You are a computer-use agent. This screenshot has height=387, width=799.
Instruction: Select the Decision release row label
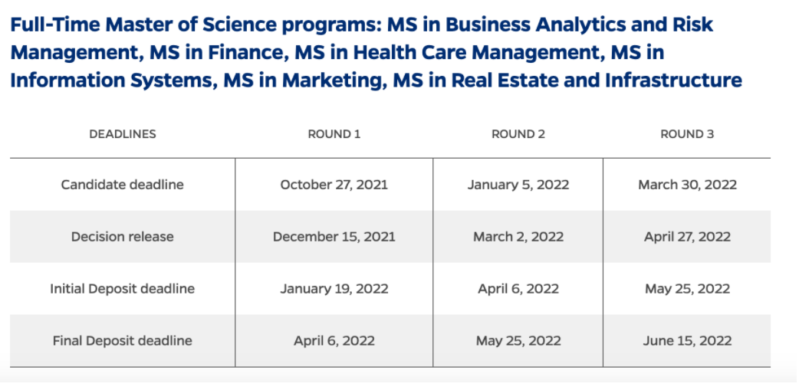pos(123,237)
